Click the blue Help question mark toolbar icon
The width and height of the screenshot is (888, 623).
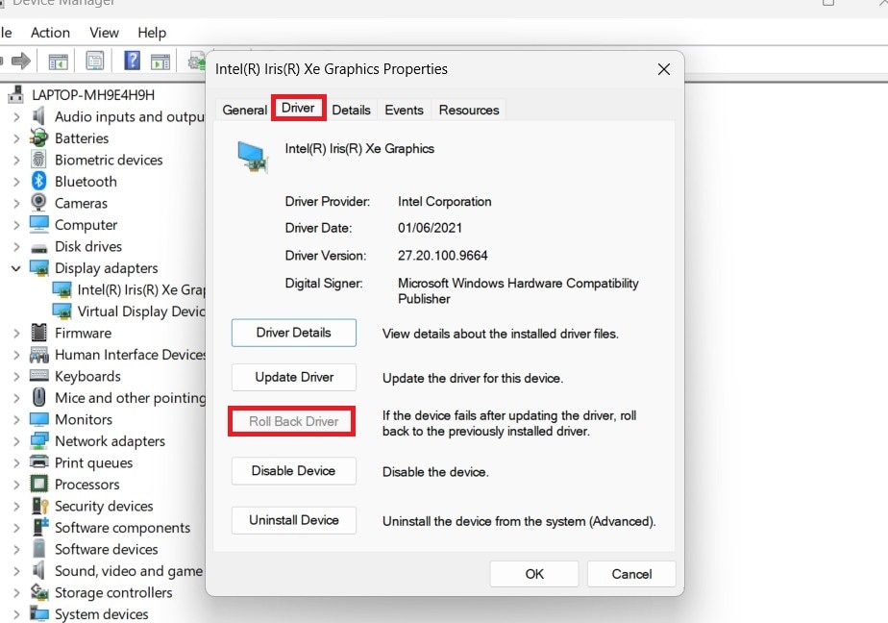[132, 60]
